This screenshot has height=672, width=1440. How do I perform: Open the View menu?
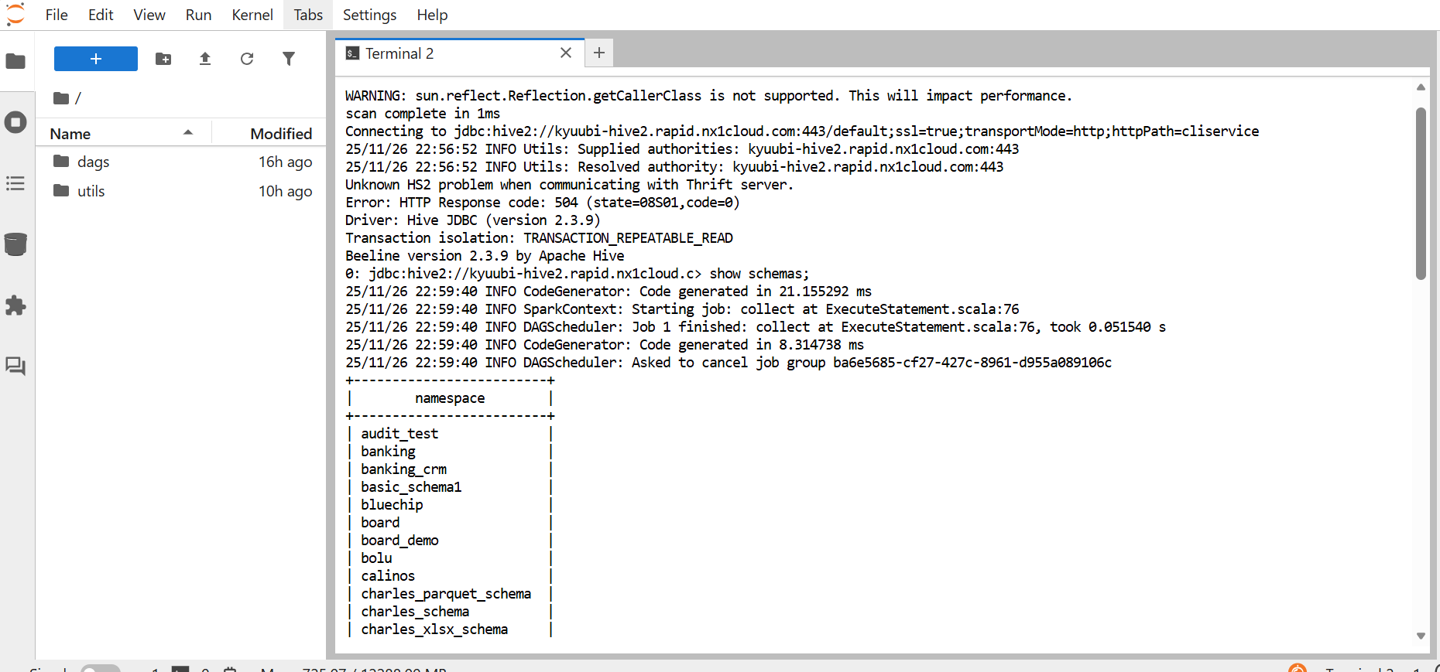click(x=149, y=15)
